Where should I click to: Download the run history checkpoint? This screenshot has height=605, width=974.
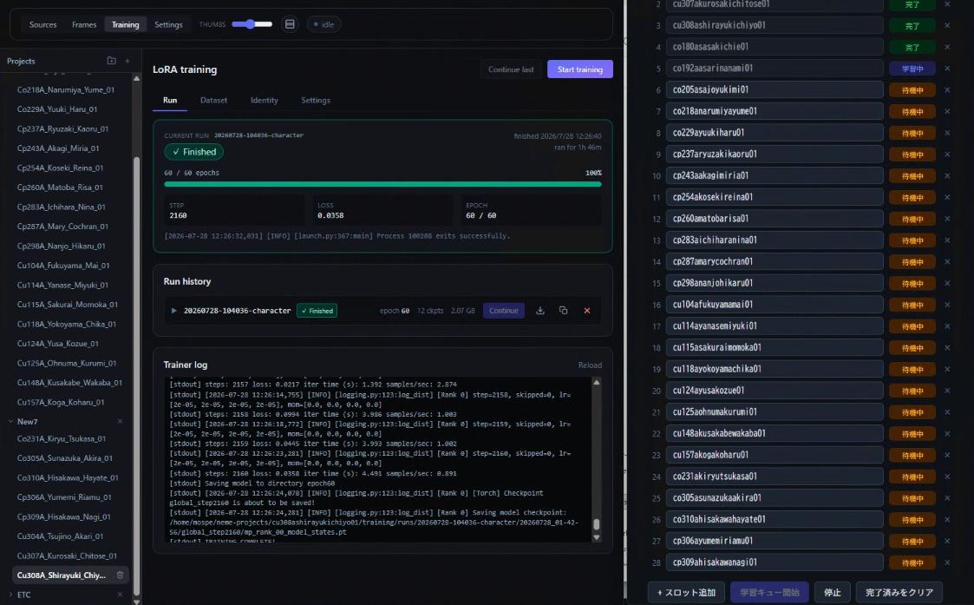(x=540, y=310)
